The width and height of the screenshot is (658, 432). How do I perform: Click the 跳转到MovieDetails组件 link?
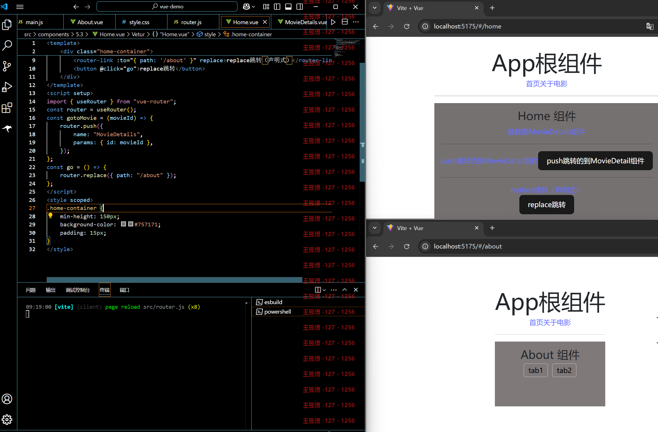[x=546, y=132]
